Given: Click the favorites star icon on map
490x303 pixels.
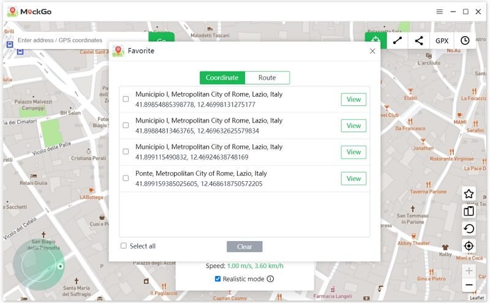Looking at the screenshot, I should (469, 194).
